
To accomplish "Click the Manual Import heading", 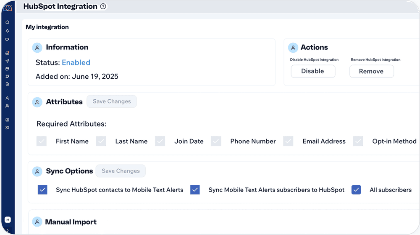I will pyautogui.click(x=71, y=222).
